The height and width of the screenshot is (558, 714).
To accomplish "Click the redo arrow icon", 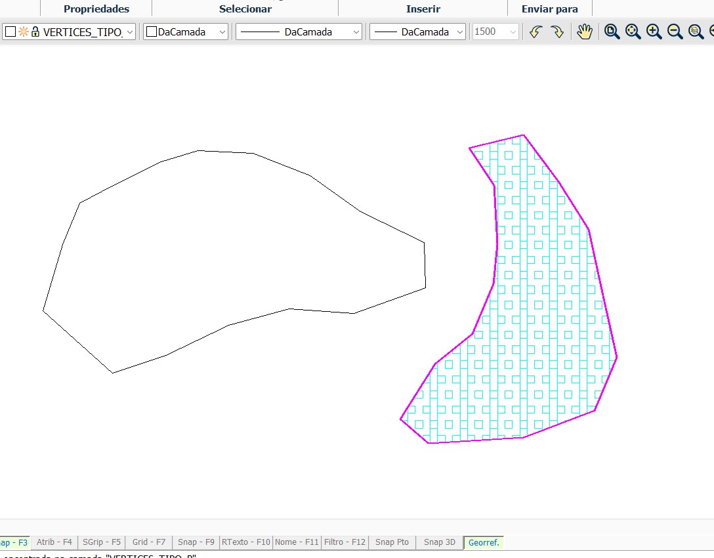I will pyautogui.click(x=557, y=32).
